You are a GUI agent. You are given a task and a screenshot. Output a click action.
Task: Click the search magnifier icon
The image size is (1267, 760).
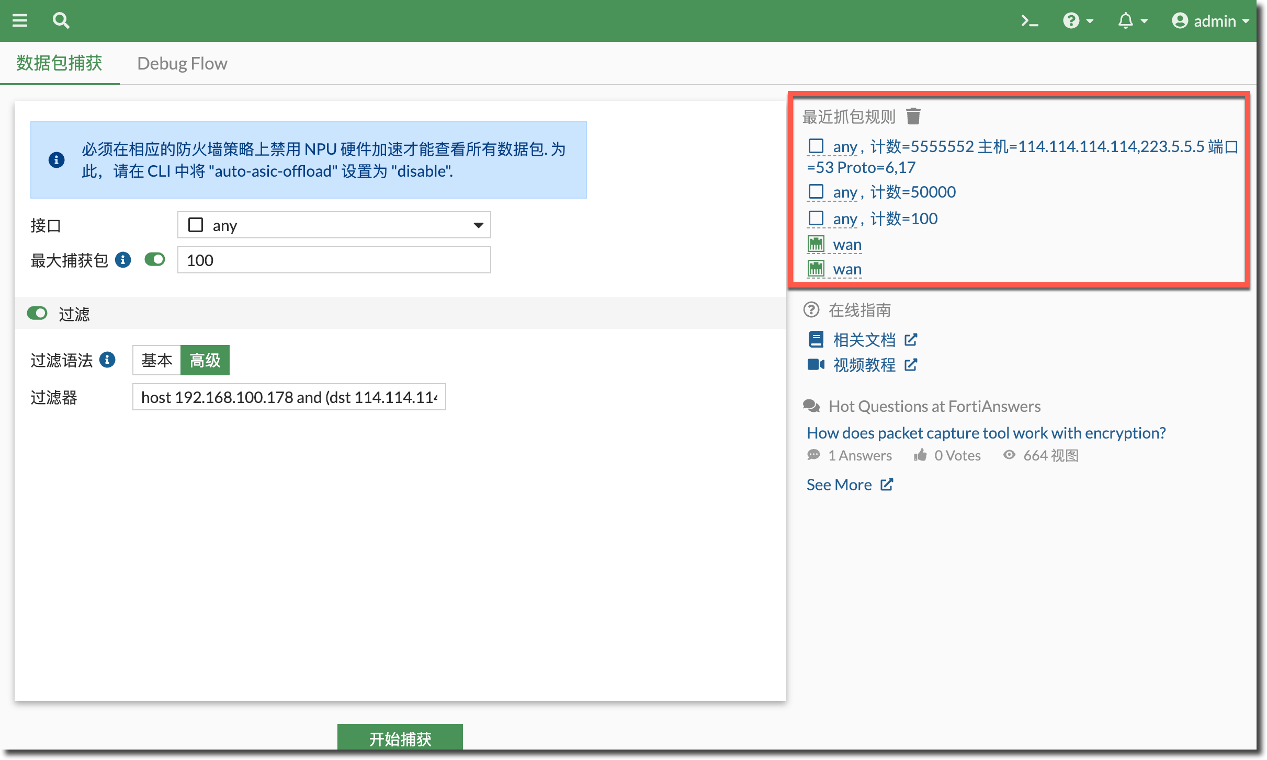click(61, 21)
